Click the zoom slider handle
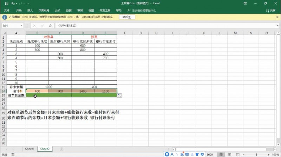Viewport: 281px width, 157px height. point(256,155)
